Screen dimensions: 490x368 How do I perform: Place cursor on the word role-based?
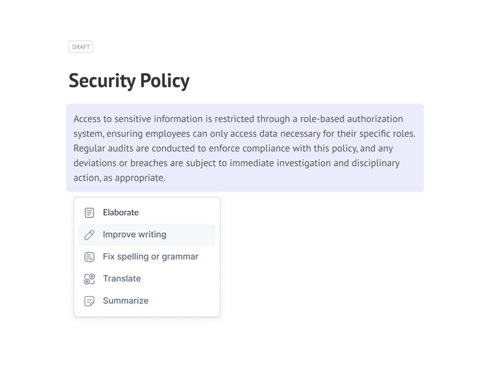pyautogui.click(x=322, y=119)
